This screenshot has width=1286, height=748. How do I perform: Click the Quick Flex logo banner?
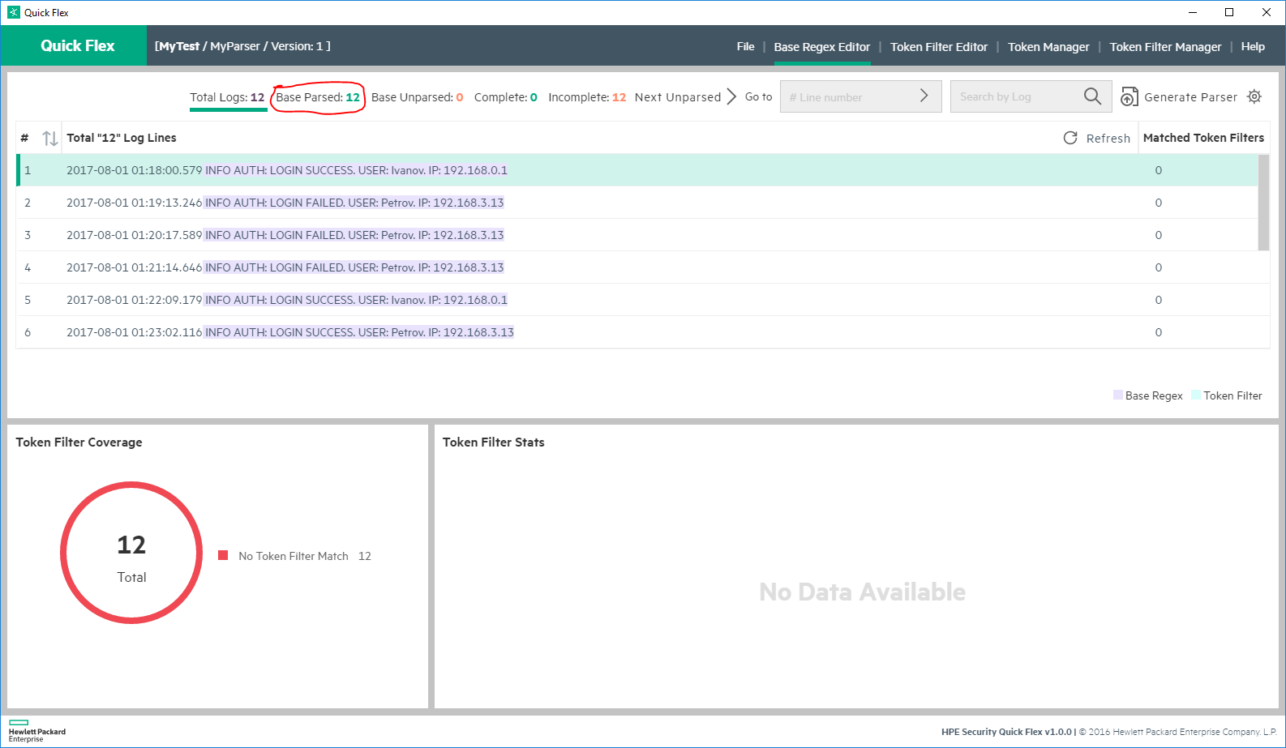click(x=75, y=45)
